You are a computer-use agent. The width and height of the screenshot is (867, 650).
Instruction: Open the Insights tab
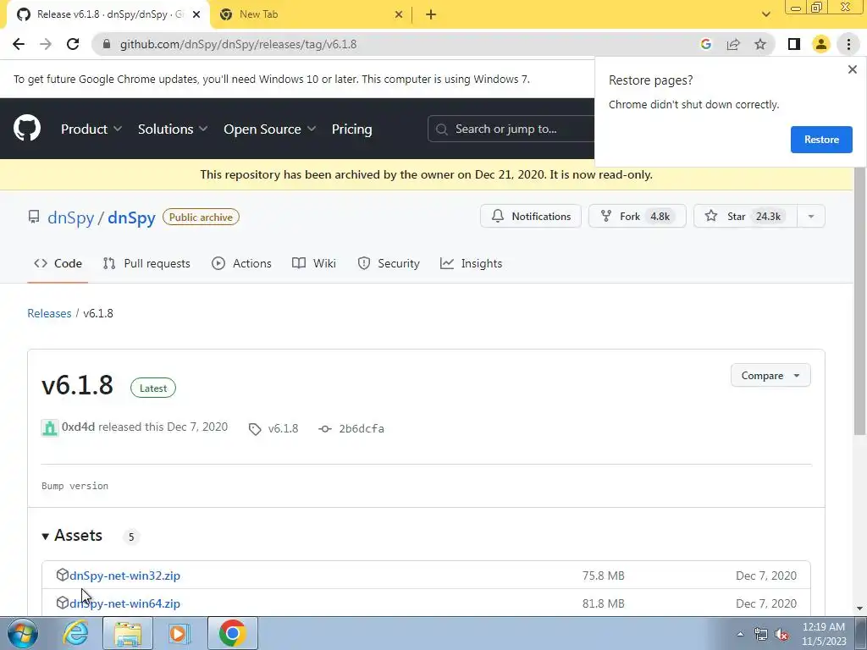471,264
